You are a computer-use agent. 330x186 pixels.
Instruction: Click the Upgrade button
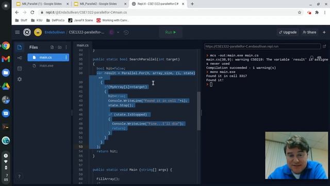click(x=288, y=32)
